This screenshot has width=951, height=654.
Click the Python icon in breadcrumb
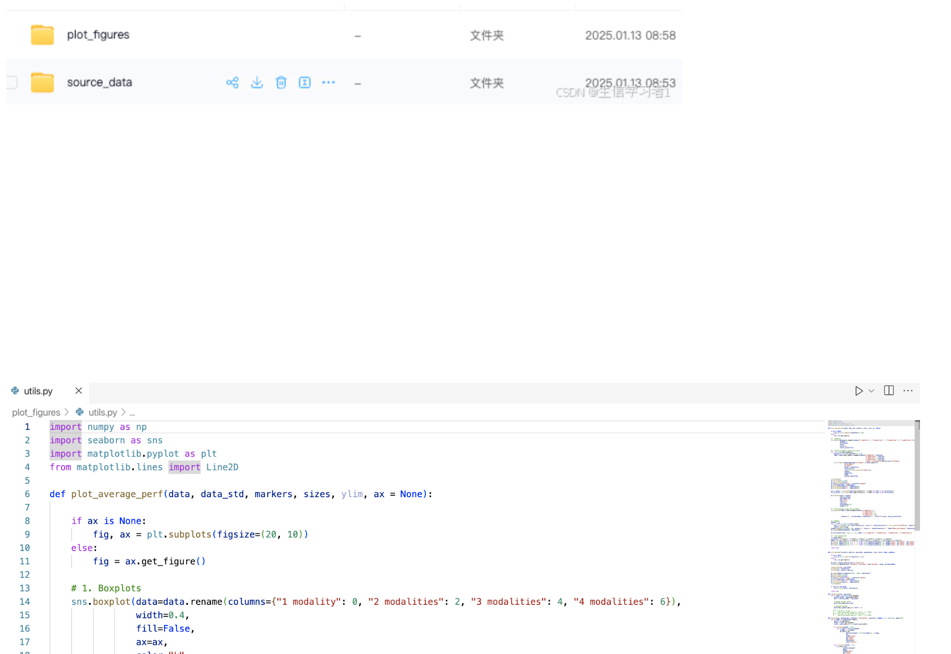pyautogui.click(x=80, y=412)
